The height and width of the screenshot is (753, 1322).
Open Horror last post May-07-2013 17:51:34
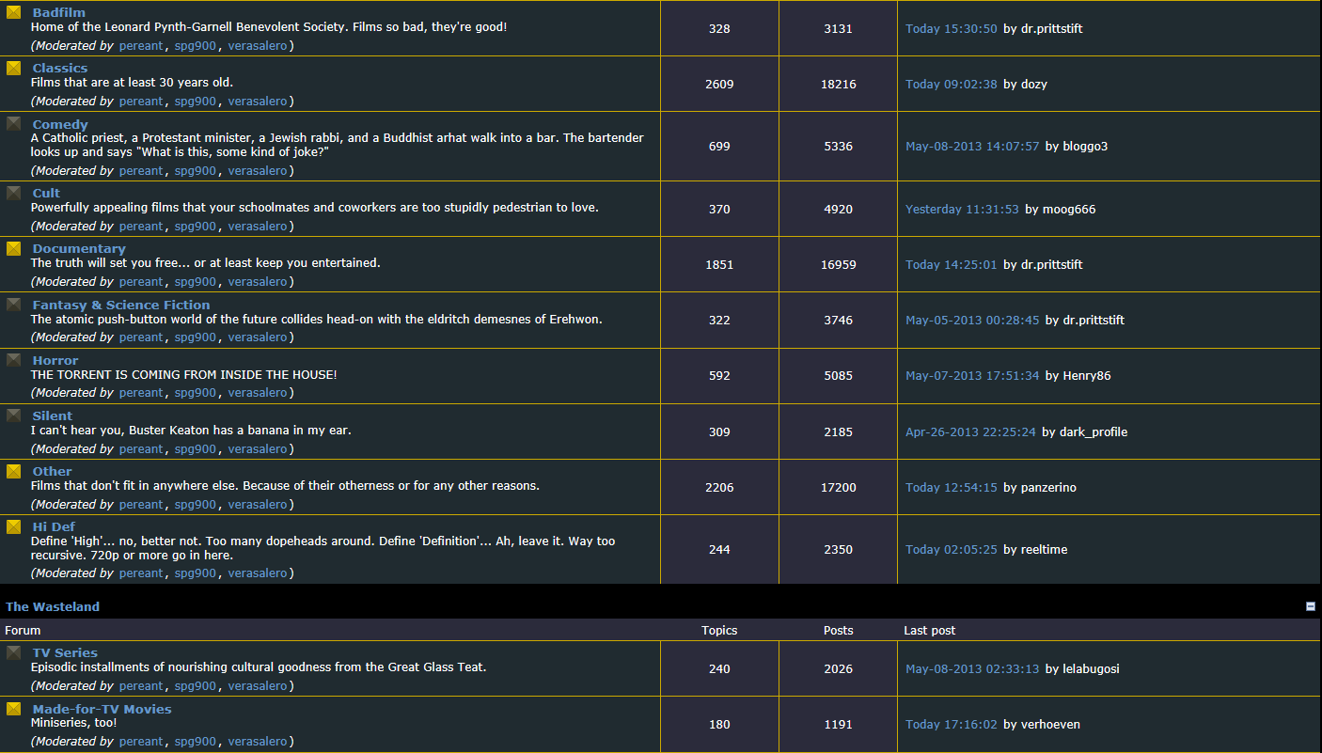point(972,375)
